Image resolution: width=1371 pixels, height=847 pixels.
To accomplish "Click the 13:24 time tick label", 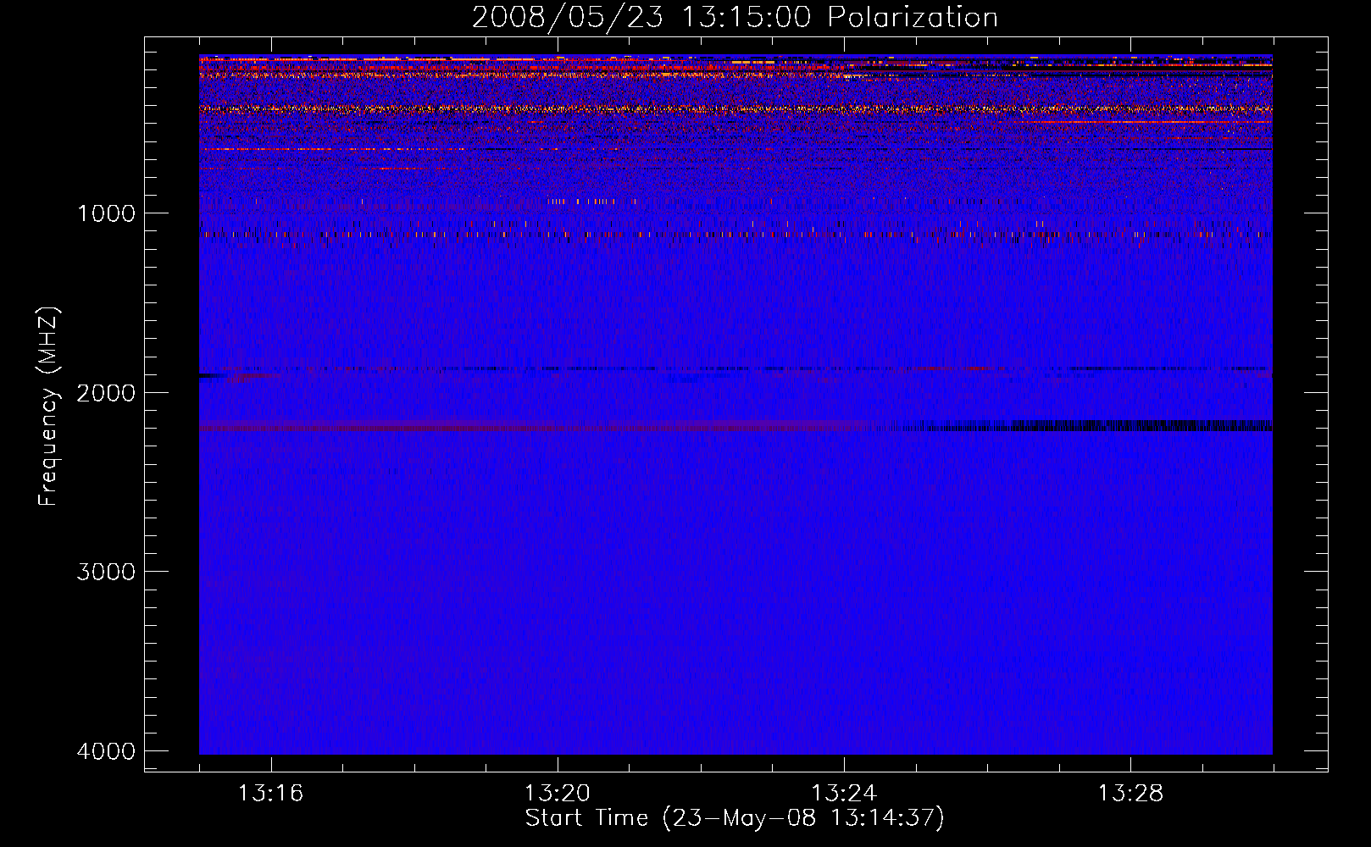I will [x=844, y=794].
